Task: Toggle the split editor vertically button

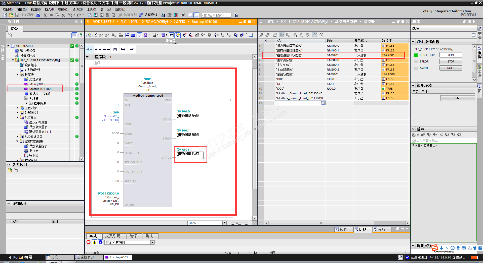Action: tap(196, 15)
